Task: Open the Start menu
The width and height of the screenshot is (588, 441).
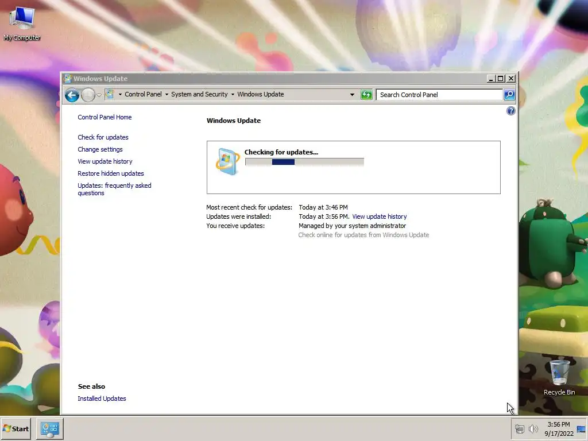Action: pos(16,428)
